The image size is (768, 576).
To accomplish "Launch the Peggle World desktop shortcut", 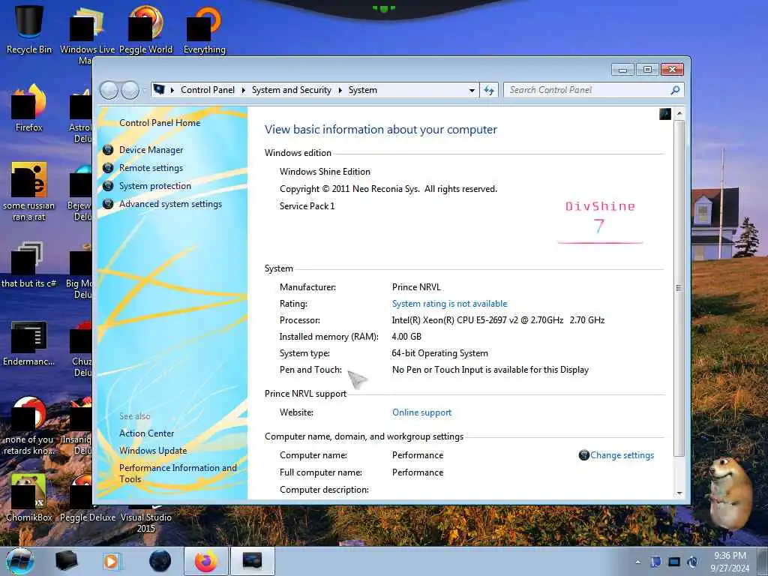I will 146,29.
